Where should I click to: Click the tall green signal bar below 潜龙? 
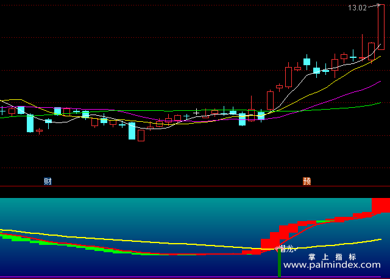pos(279,263)
